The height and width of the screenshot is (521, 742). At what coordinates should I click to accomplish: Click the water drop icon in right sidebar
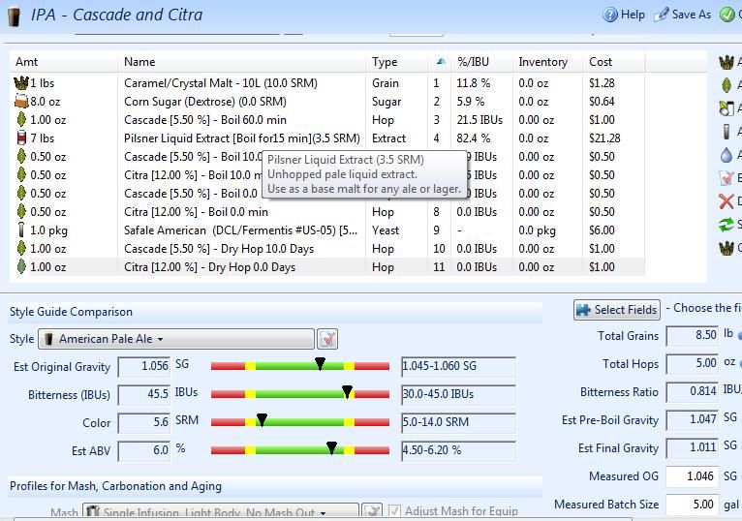[727, 155]
